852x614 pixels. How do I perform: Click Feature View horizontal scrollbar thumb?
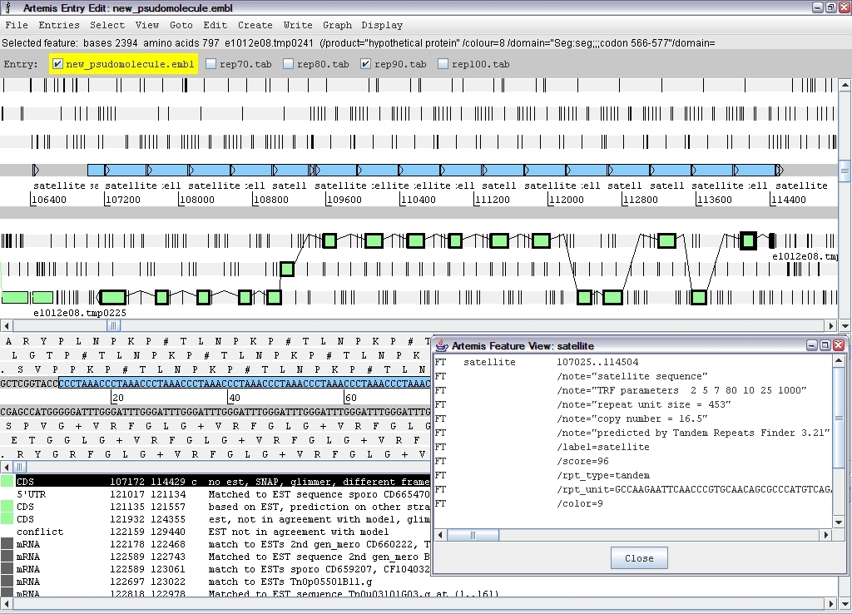473,535
